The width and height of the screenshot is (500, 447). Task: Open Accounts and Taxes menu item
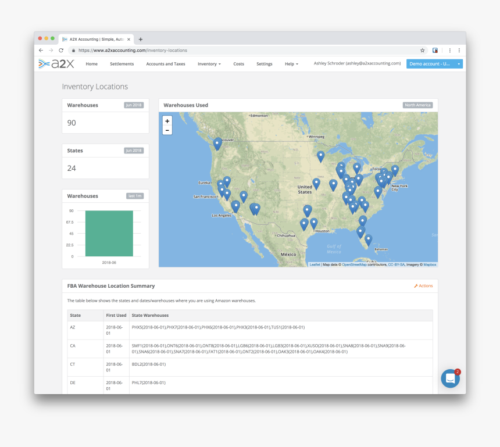pyautogui.click(x=166, y=64)
